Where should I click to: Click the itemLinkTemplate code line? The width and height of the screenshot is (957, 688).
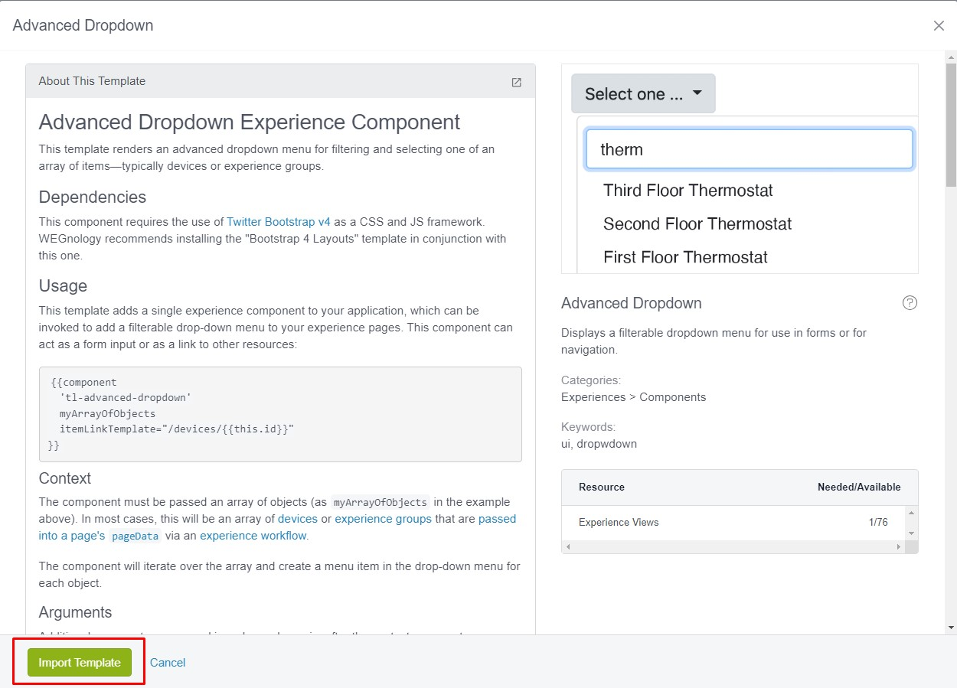tap(177, 429)
